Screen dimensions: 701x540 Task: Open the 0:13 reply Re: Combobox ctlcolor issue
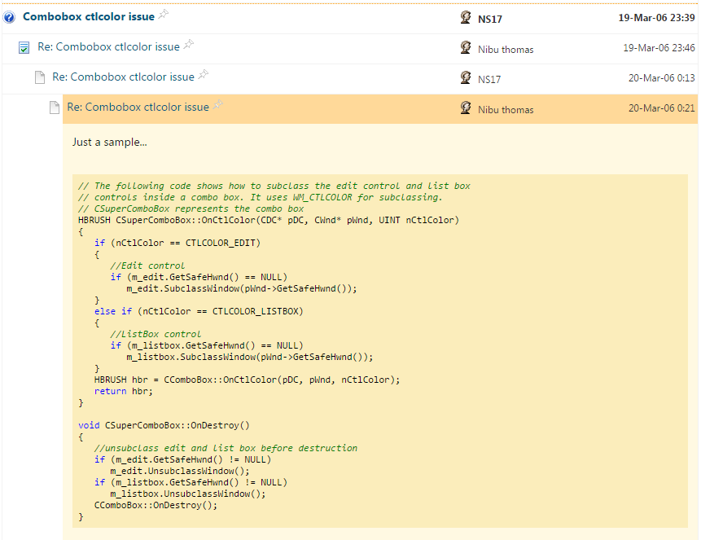(x=124, y=77)
